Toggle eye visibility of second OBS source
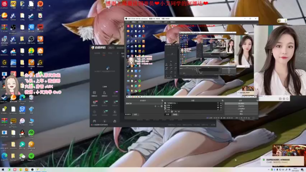The image size is (306, 172). pyautogui.click(x=218, y=105)
